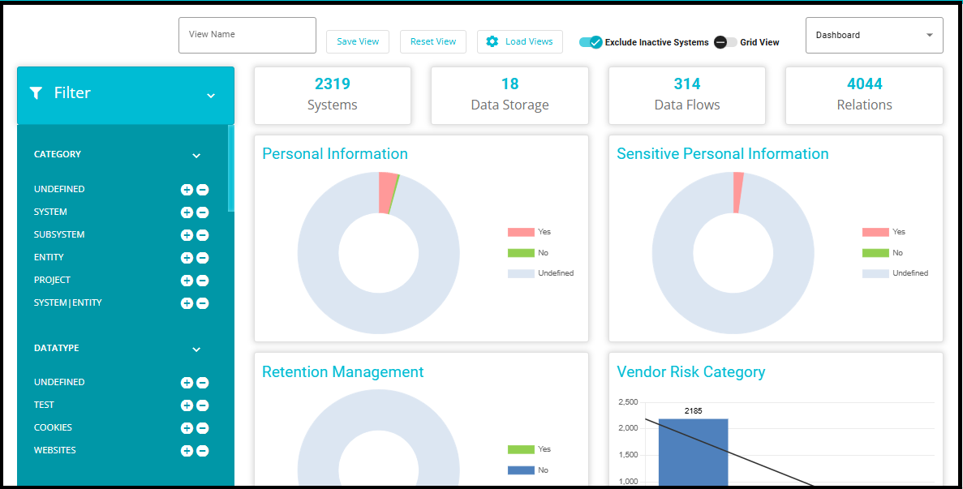
Task: Collapse the DATATYPE filter section
Action: click(x=196, y=350)
